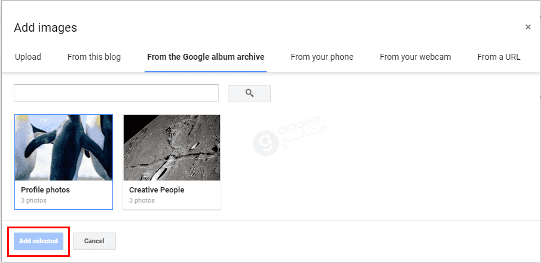The image size is (541, 263).
Task: Cancel the image selection dialog
Action: (94, 241)
